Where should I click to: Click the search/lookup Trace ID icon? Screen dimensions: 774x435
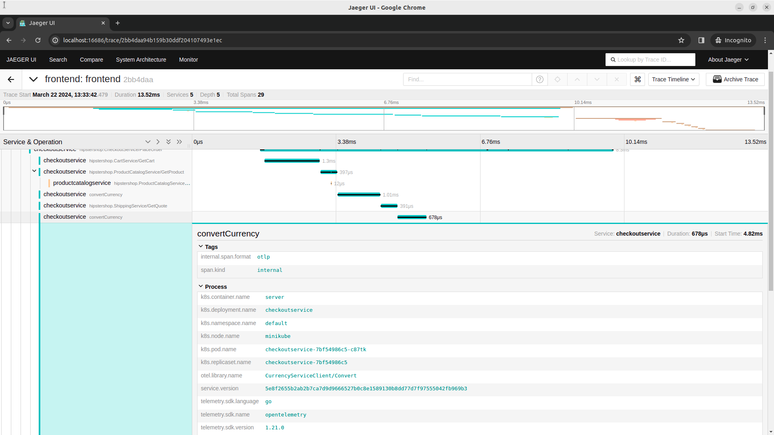point(614,60)
